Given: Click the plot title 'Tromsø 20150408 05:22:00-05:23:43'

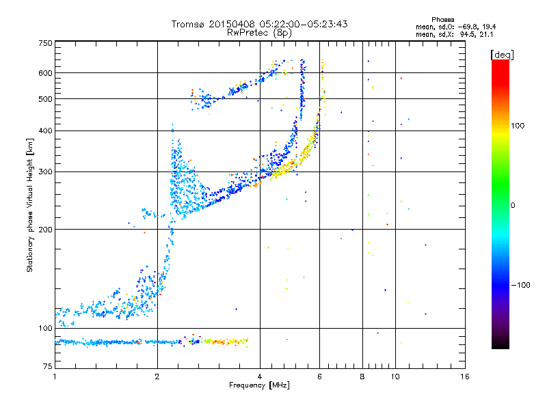Looking at the screenshot, I should tap(259, 24).
